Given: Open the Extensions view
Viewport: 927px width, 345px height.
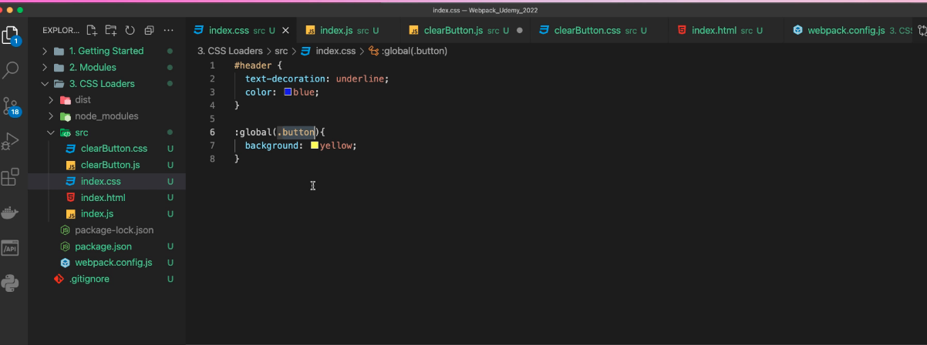Looking at the screenshot, I should [11, 177].
